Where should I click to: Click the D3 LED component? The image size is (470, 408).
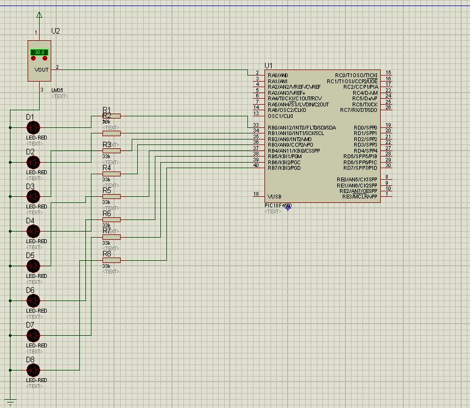coord(34,197)
